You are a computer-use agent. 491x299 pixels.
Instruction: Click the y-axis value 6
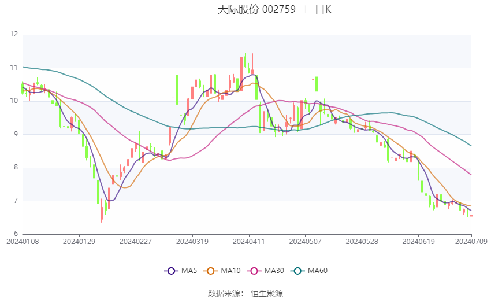16,234
